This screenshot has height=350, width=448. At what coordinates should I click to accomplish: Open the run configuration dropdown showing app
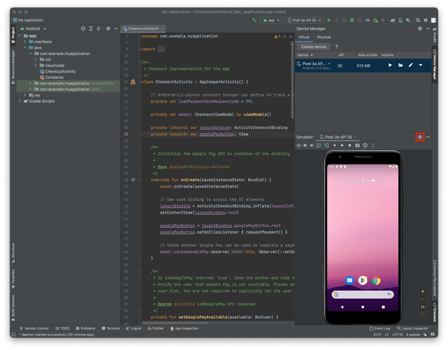(271, 20)
